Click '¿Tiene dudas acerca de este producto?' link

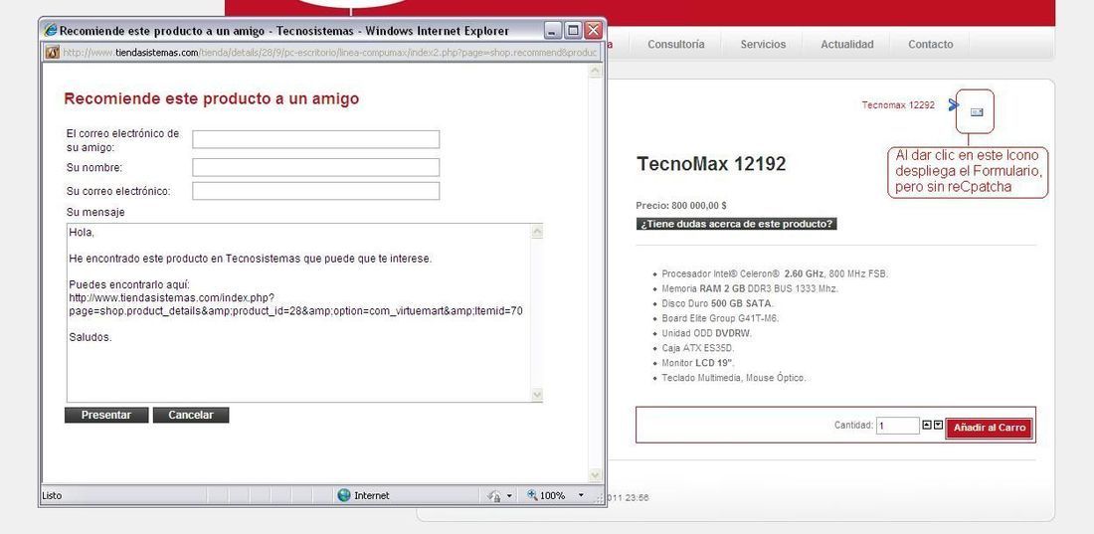click(x=736, y=224)
